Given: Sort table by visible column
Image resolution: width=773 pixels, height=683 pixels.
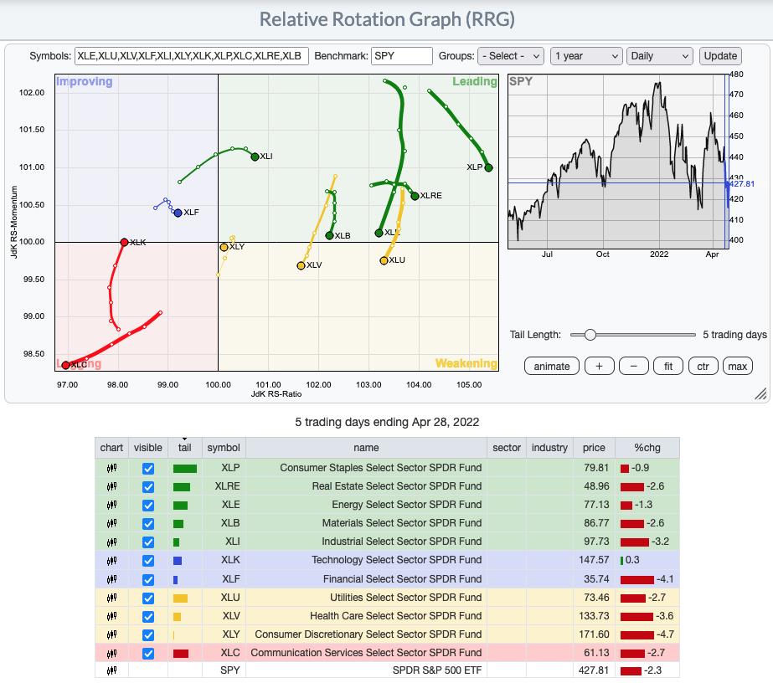Looking at the screenshot, I should click(x=148, y=448).
